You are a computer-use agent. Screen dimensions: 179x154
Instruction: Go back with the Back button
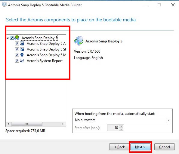click(x=119, y=147)
